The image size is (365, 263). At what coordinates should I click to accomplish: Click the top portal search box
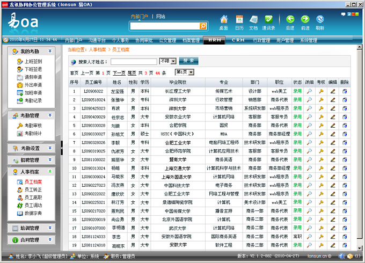[x=165, y=26]
